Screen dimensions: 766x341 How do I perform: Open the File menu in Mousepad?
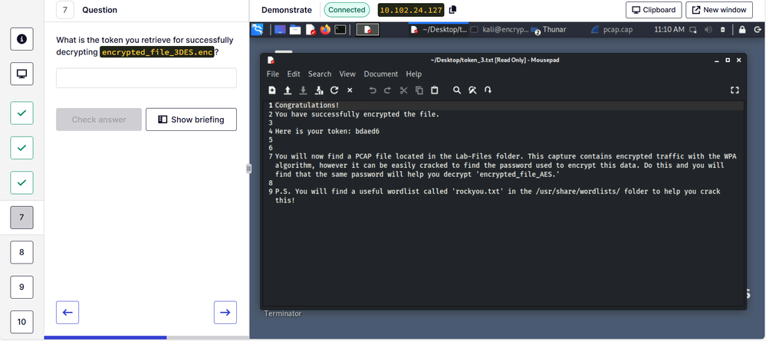[273, 74]
